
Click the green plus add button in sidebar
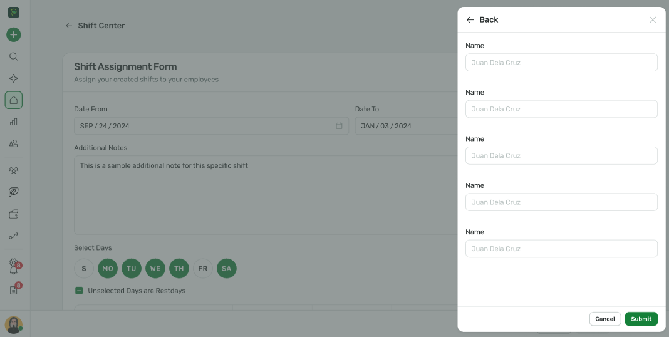pyautogui.click(x=14, y=35)
